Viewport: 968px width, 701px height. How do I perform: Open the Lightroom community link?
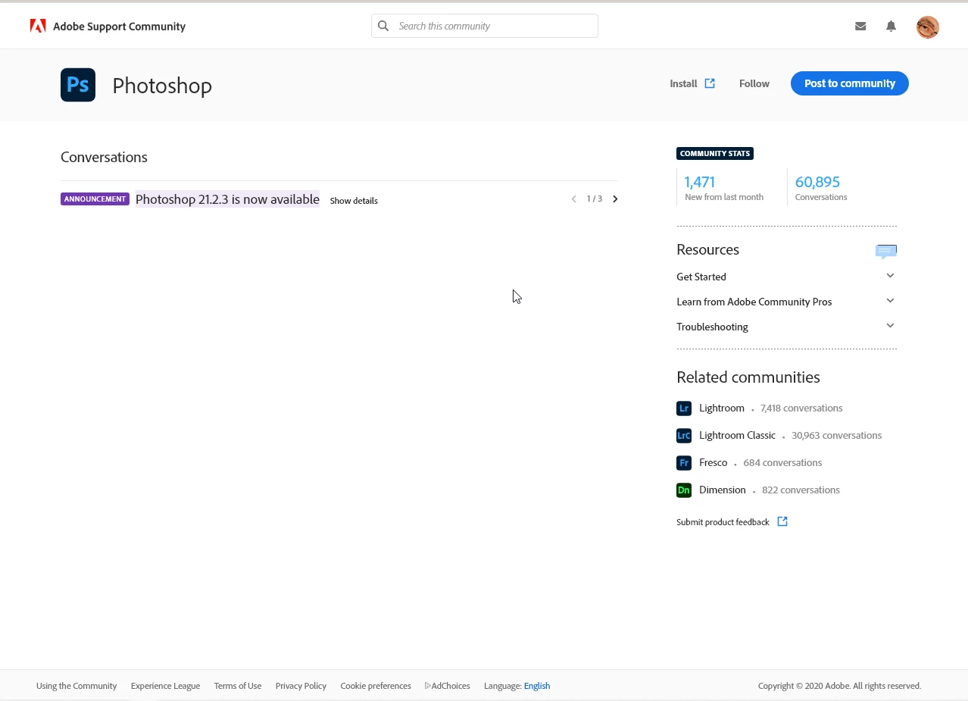722,408
